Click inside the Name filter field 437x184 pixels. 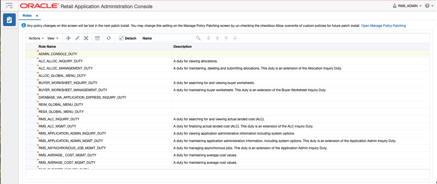pyautogui.click(x=174, y=38)
